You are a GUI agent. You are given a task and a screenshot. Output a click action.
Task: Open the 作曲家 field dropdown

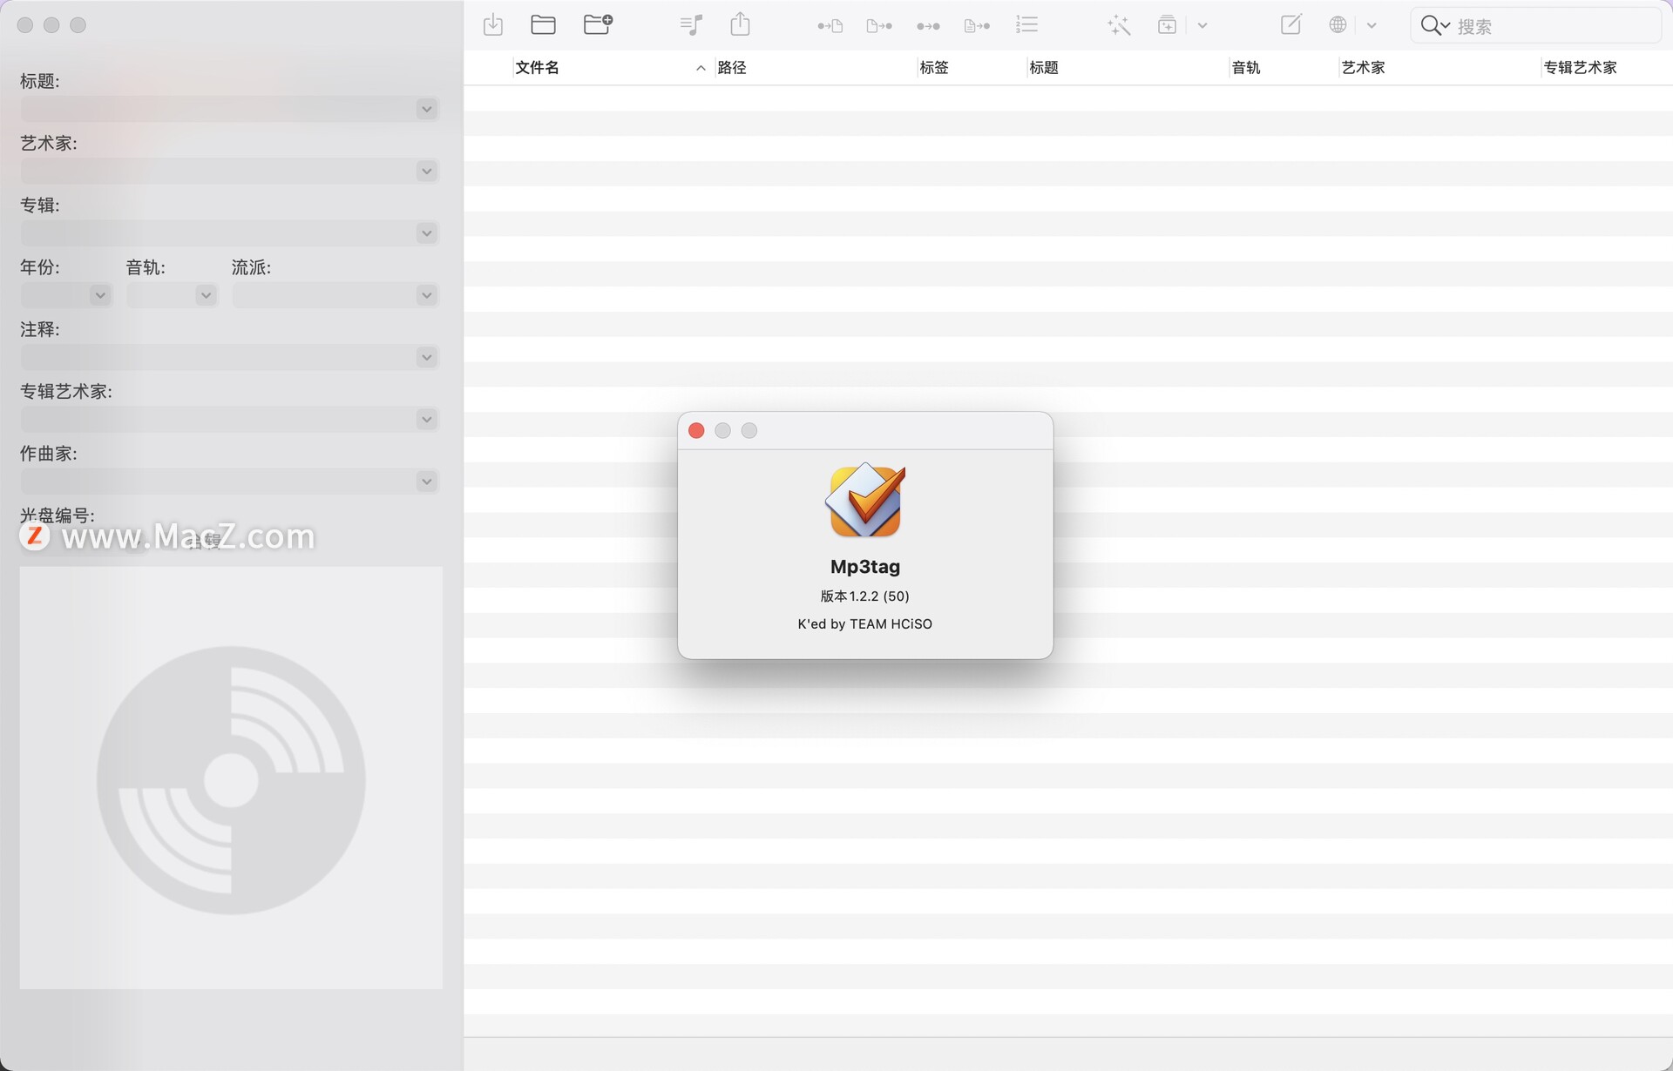426,481
